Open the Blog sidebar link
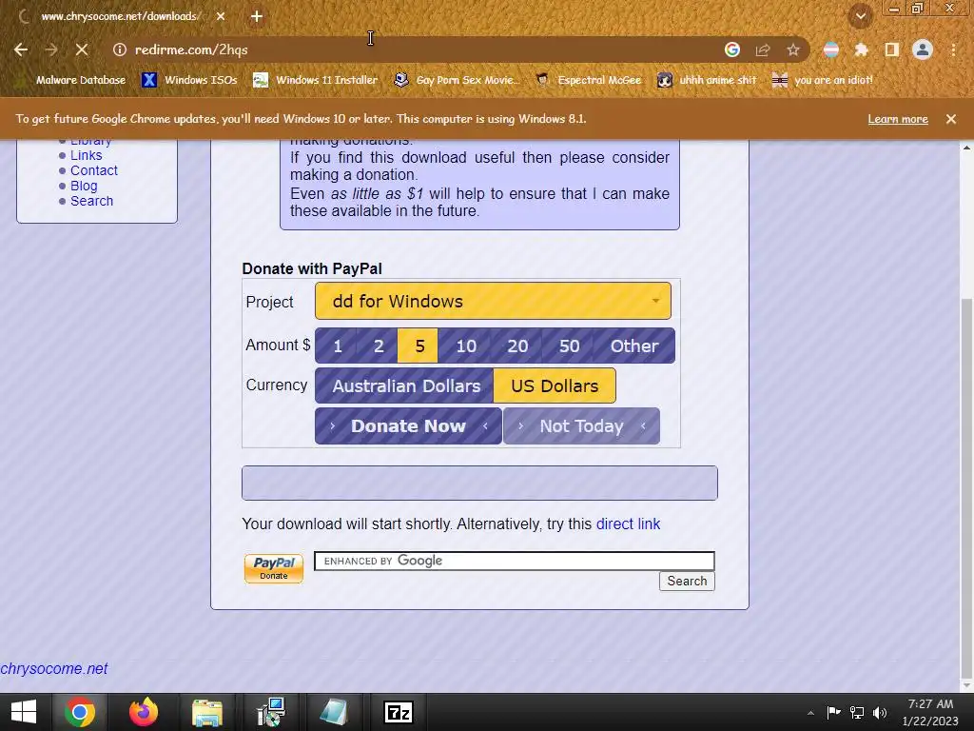 84,186
